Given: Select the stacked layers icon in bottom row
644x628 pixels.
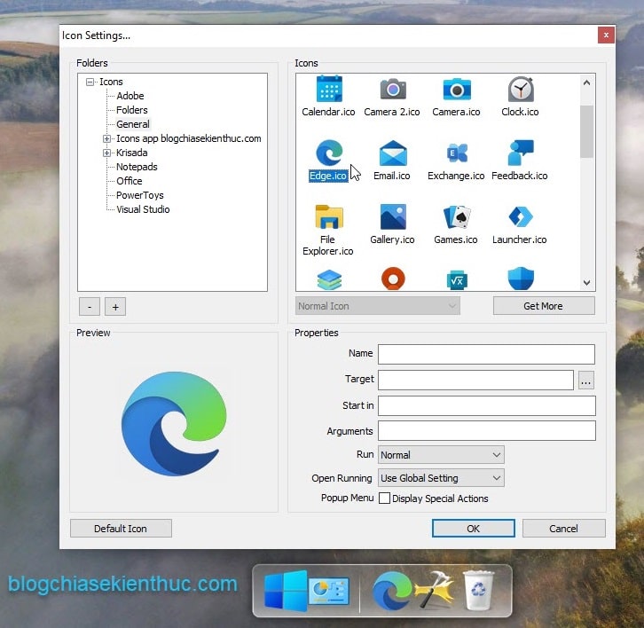Looking at the screenshot, I should click(329, 279).
